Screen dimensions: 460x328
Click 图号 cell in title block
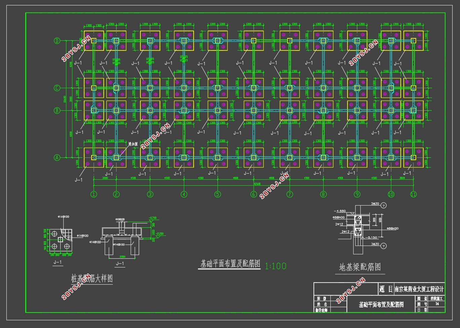coord(422,304)
